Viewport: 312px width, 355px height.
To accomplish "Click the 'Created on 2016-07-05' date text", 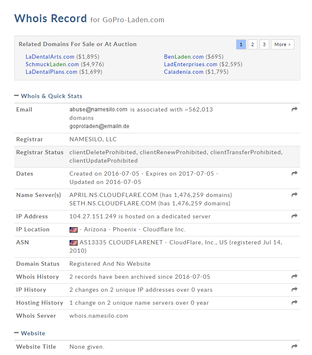I will 104,174.
